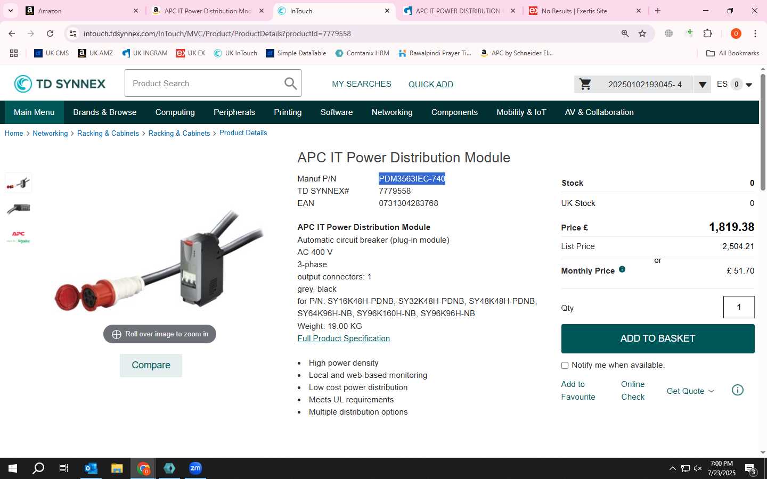767x479 pixels.
Task: Click the browser forward arrow
Action: (x=31, y=34)
